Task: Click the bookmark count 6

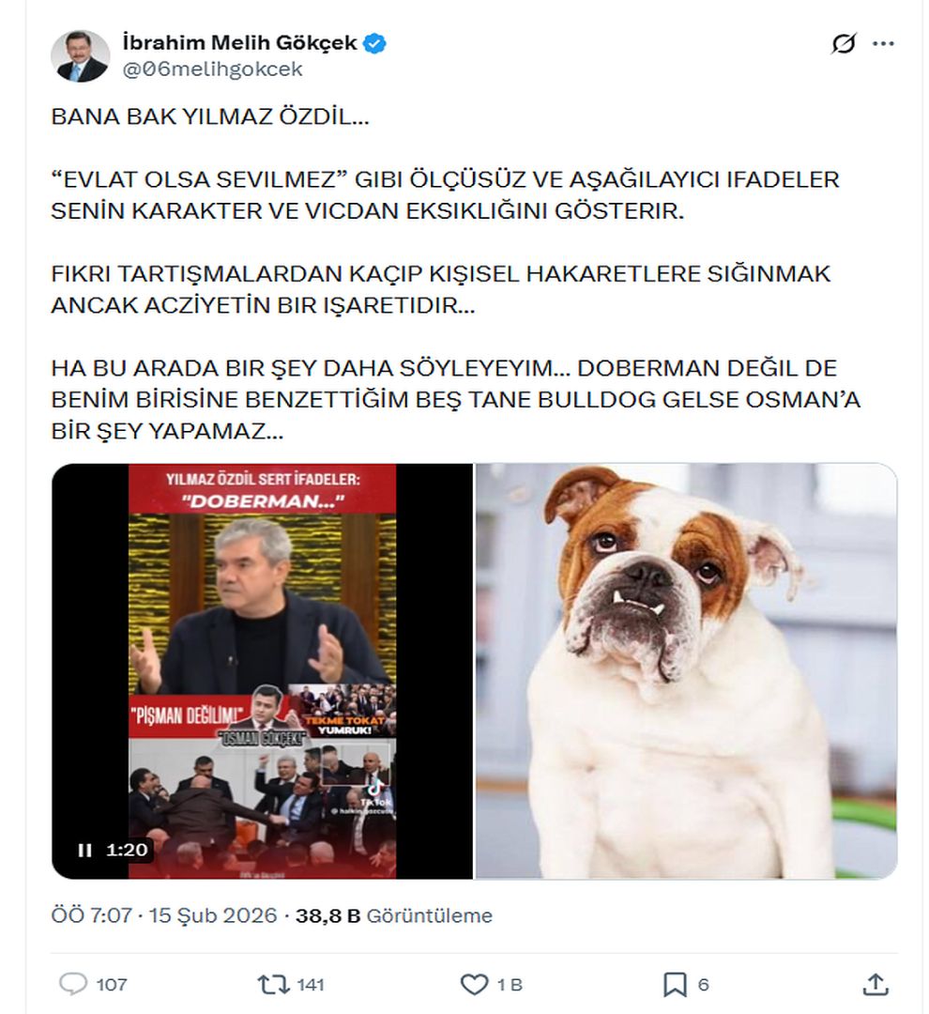Action: point(704,985)
